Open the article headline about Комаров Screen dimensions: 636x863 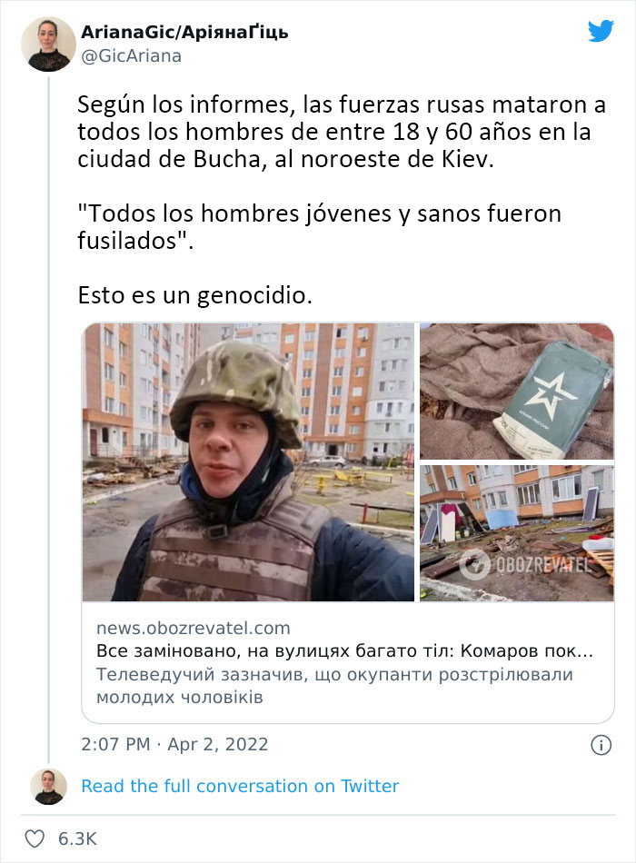tap(344, 651)
